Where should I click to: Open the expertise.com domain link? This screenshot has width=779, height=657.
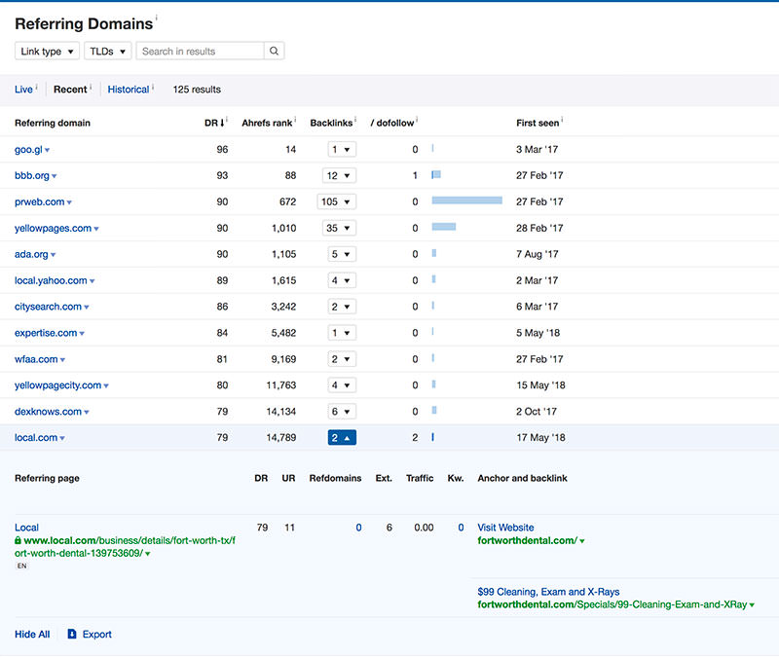coord(46,333)
